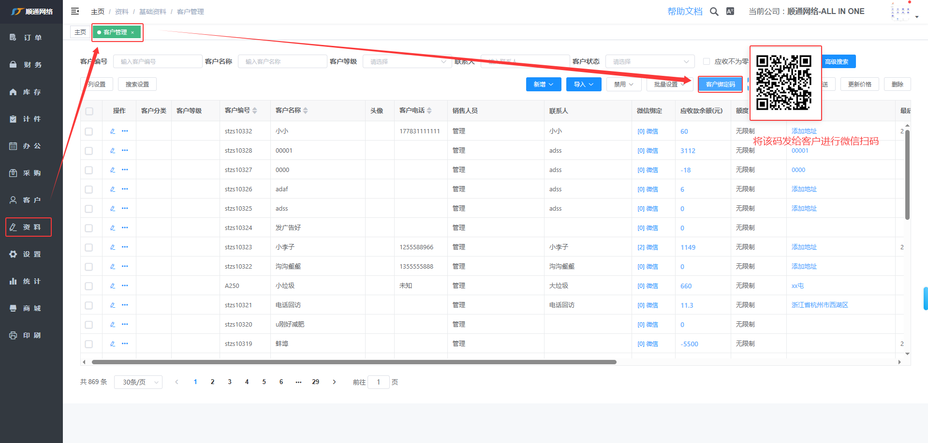Open more actions dots for customer stzs10328

125,150
